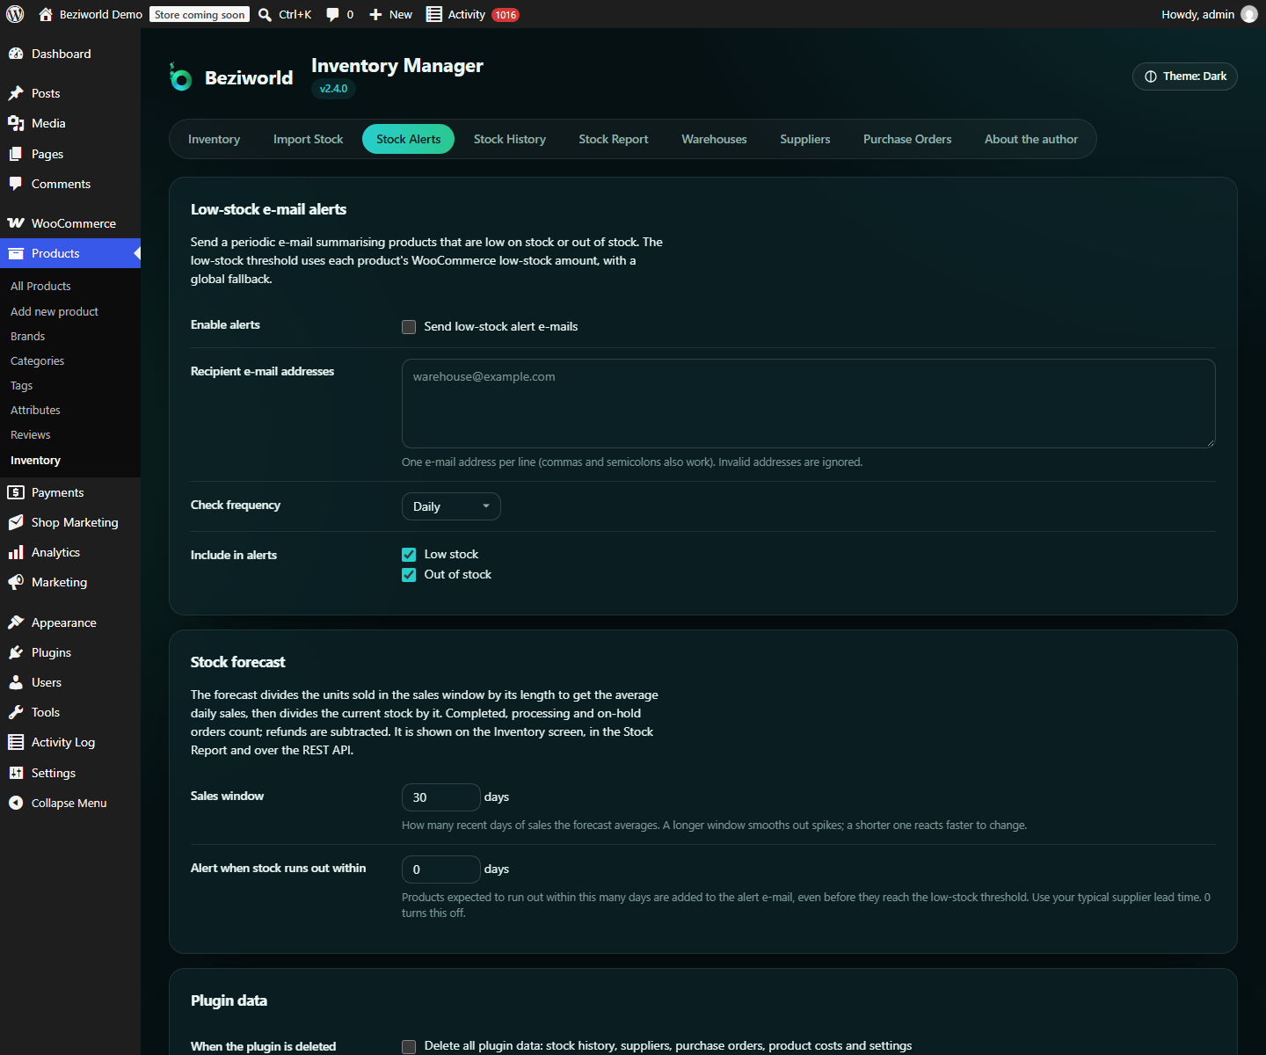The height and width of the screenshot is (1055, 1266).
Task: Click the Plugins plug icon
Action: tap(16, 652)
